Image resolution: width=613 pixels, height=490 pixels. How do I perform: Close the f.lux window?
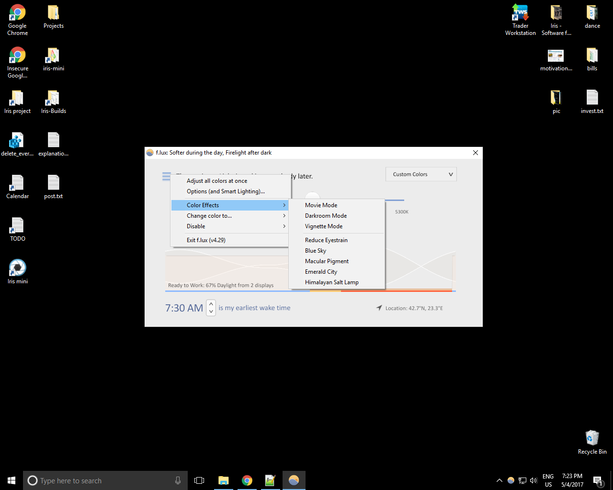[476, 153]
